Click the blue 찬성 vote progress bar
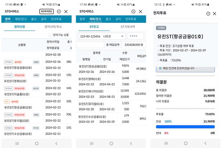The height and width of the screenshot is (148, 222). 185,127
